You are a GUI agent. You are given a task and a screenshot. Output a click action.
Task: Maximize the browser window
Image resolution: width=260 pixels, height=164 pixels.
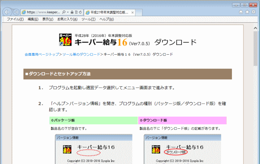(245, 5)
